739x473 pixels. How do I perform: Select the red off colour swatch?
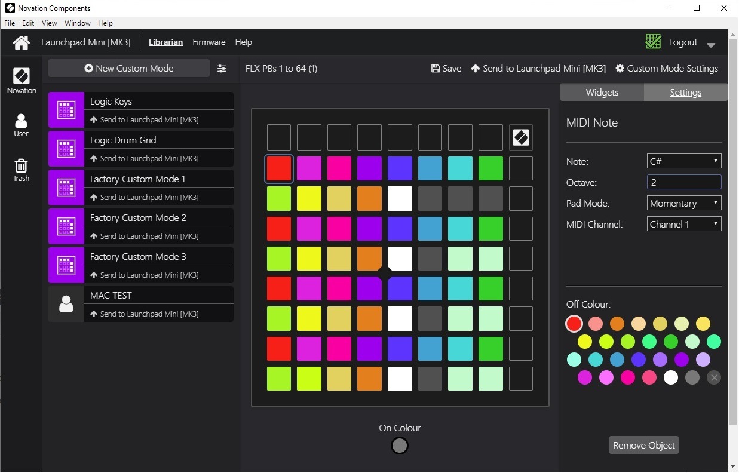tap(574, 324)
